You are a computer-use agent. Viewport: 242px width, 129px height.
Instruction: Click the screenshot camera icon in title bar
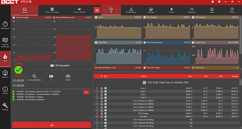point(219,2)
